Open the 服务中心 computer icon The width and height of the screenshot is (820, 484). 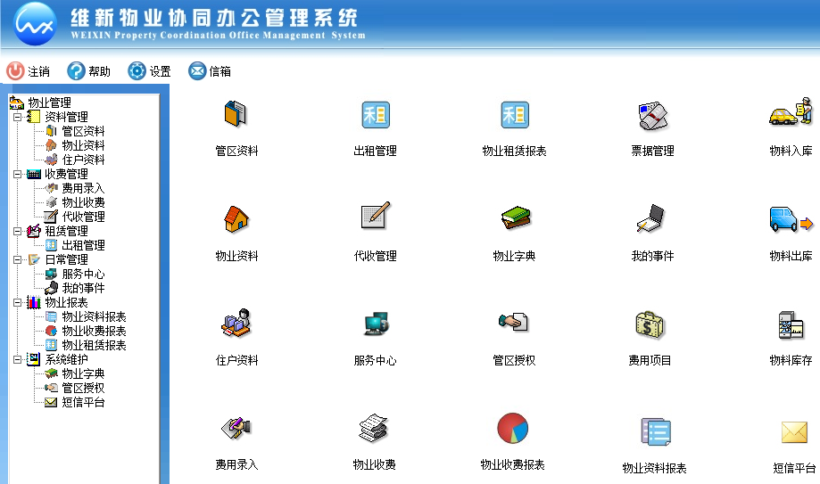pyautogui.click(x=375, y=324)
